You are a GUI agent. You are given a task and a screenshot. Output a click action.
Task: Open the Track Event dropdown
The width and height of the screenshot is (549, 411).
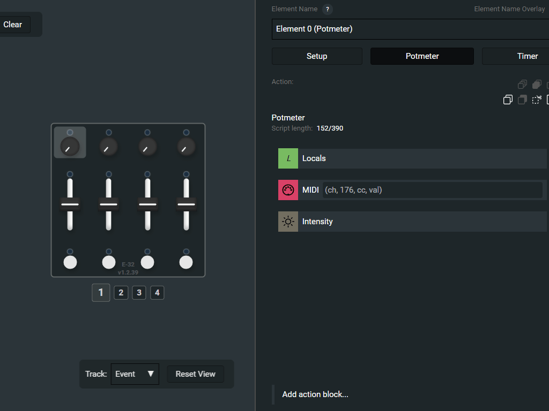click(x=135, y=374)
